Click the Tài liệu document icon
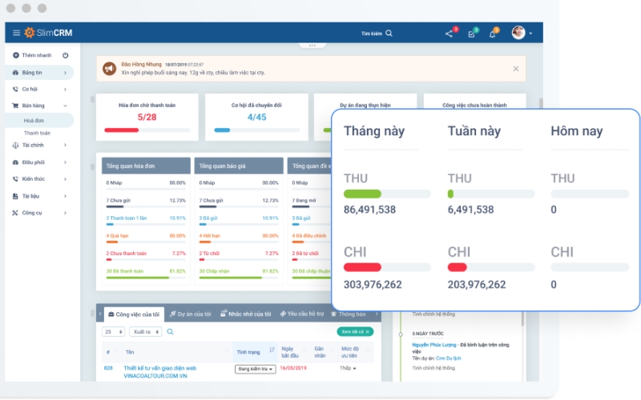Screen dimensions: 641x400 (x=15, y=196)
